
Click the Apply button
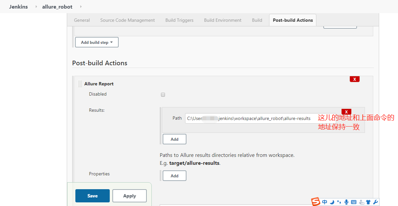(x=129, y=195)
